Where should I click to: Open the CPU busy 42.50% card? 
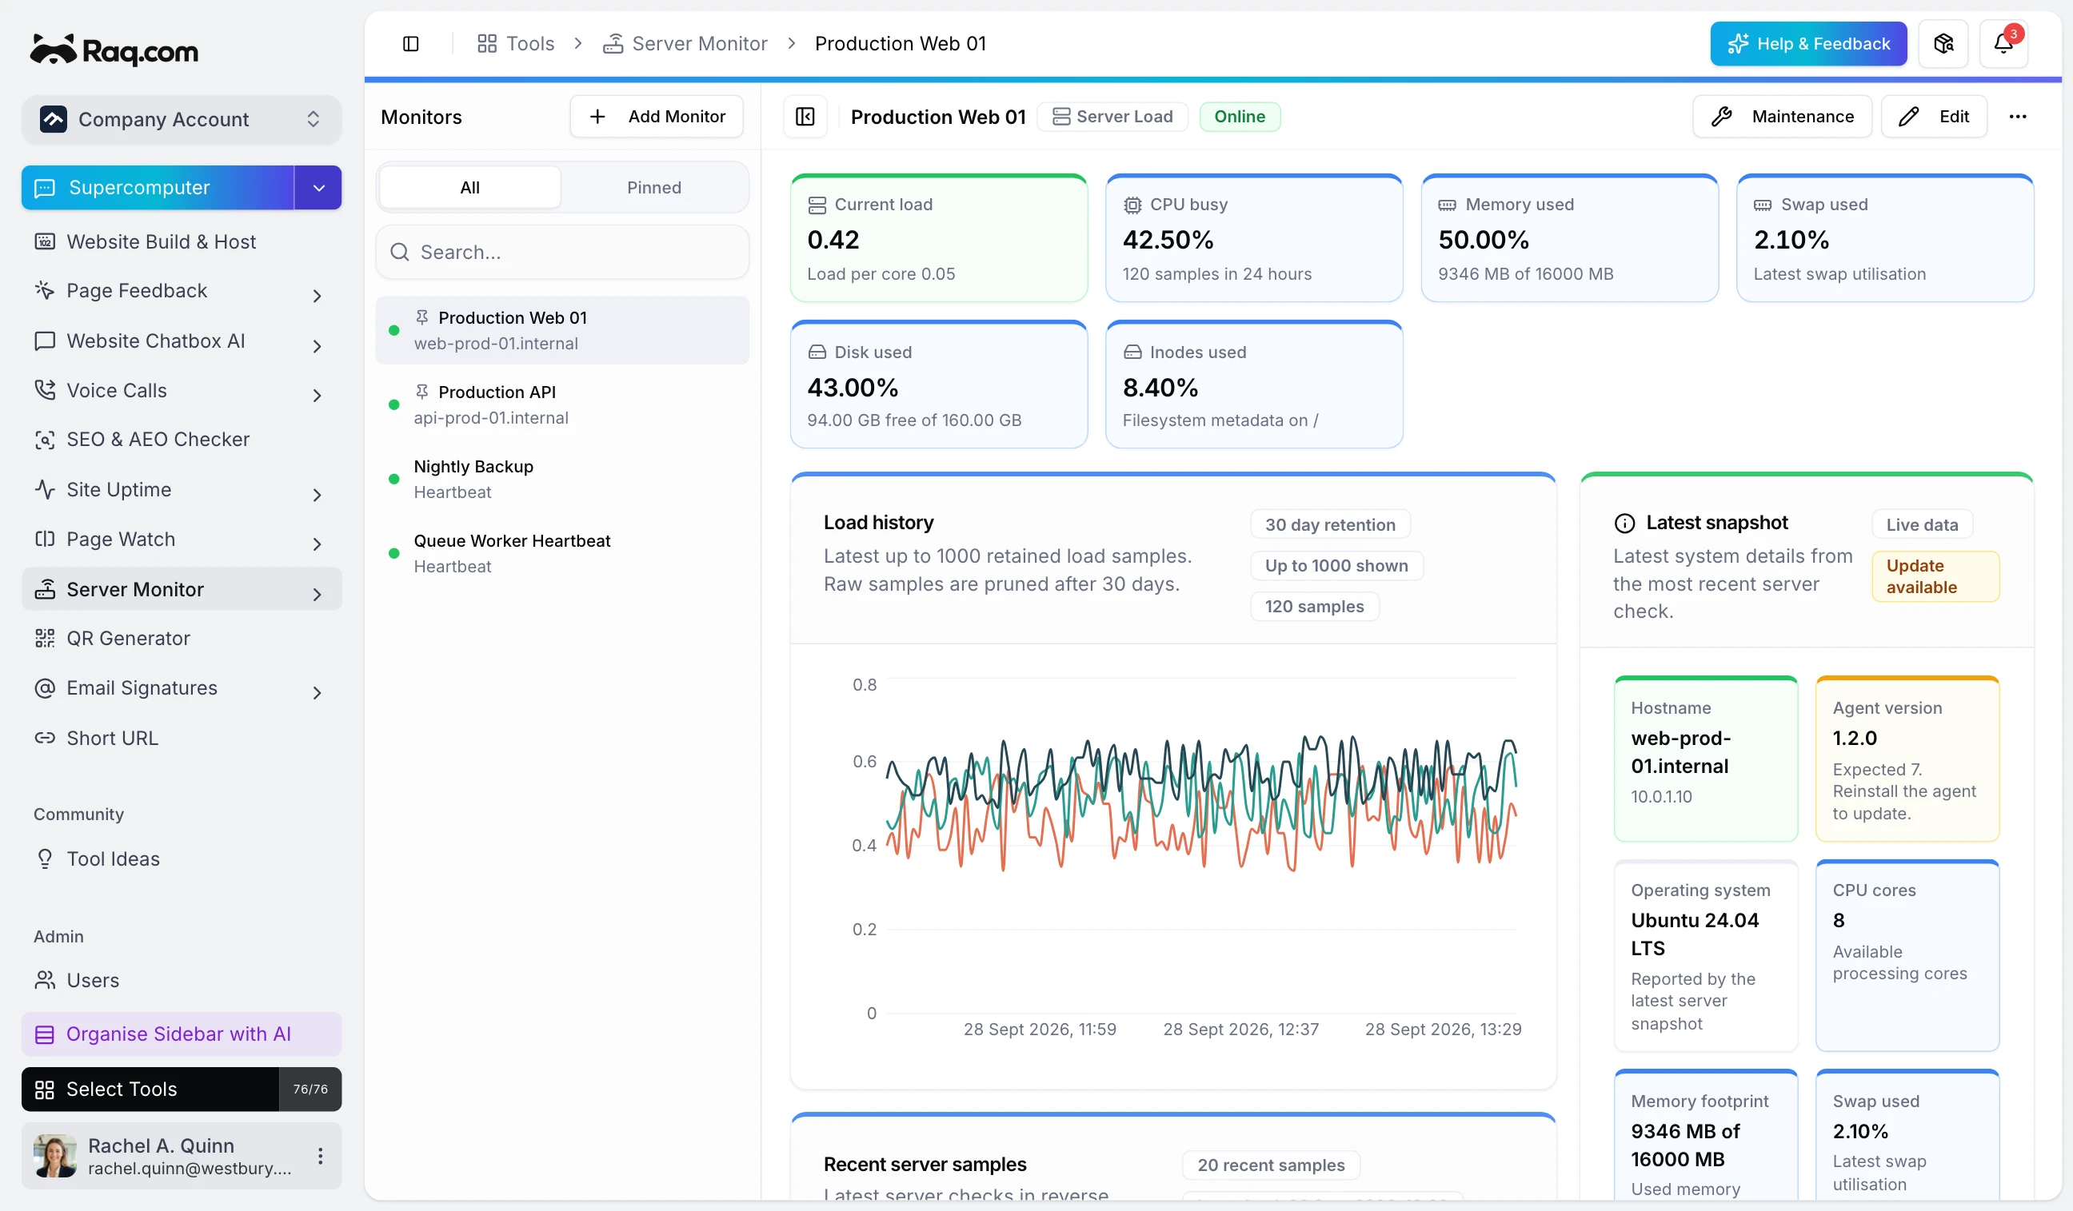pos(1254,238)
